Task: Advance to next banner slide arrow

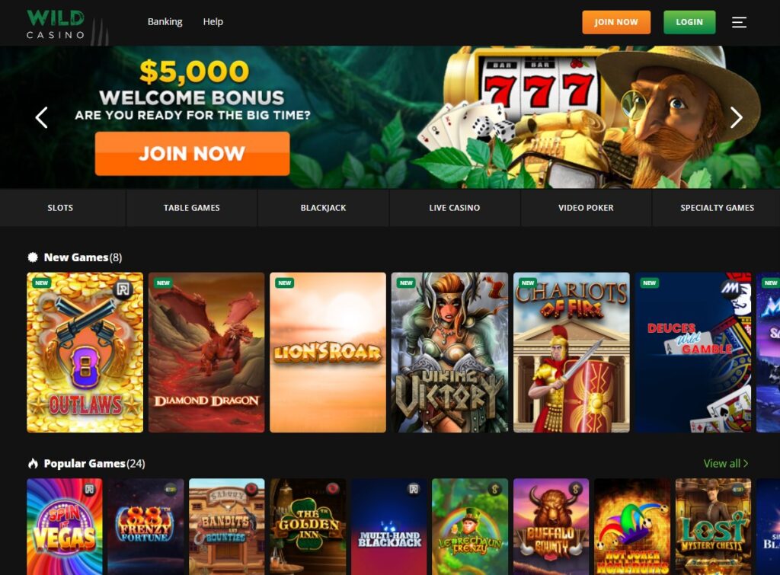Action: [x=737, y=118]
